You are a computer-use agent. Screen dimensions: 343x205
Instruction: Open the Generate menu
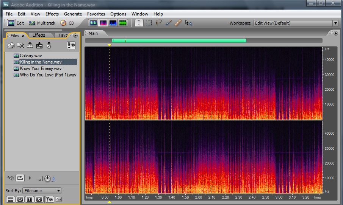(73, 14)
